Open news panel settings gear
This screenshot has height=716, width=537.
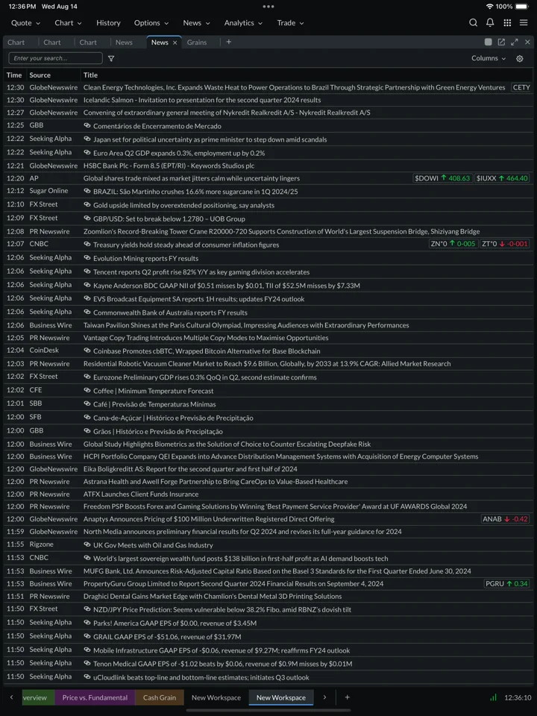[520, 58]
